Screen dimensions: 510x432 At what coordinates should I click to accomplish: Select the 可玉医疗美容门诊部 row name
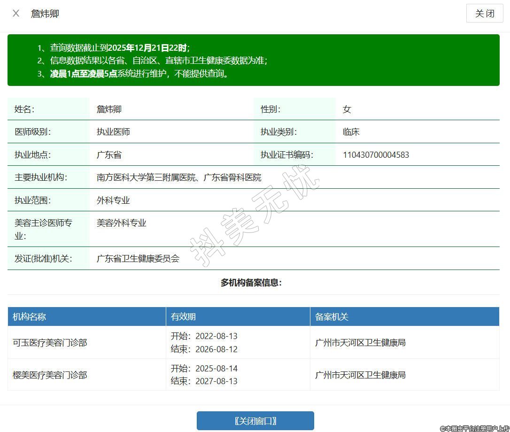50,343
